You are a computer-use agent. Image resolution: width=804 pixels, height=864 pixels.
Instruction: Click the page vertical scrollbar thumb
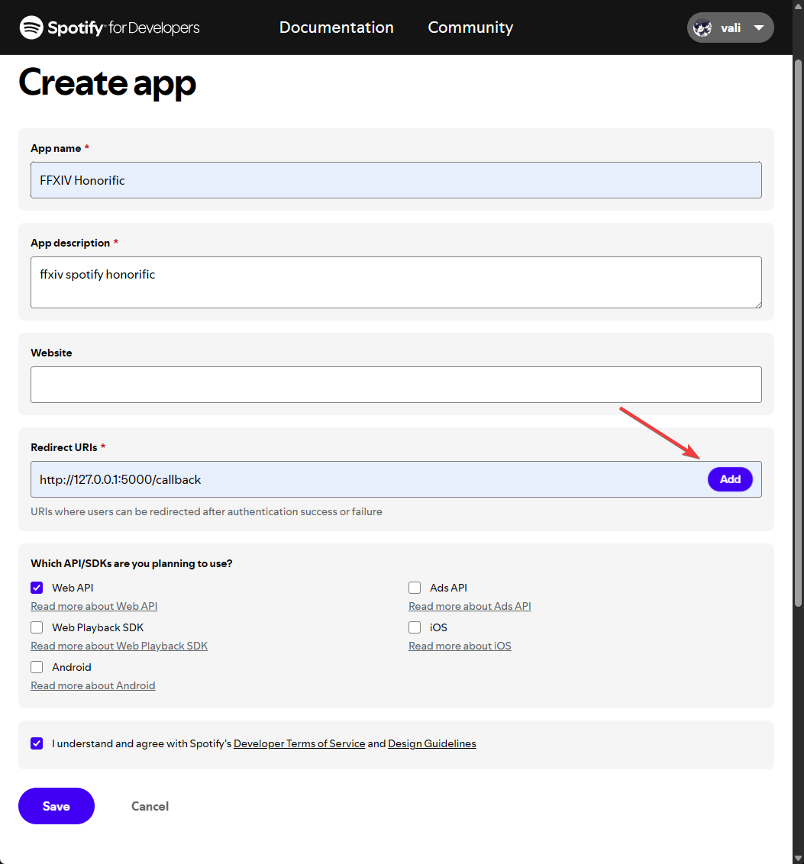(798, 334)
